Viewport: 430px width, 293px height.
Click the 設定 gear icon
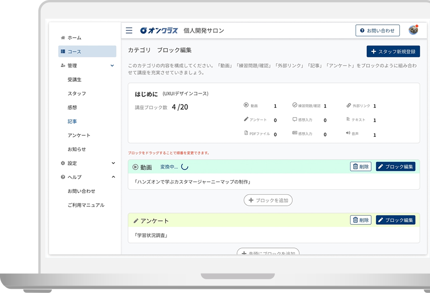[x=63, y=163]
